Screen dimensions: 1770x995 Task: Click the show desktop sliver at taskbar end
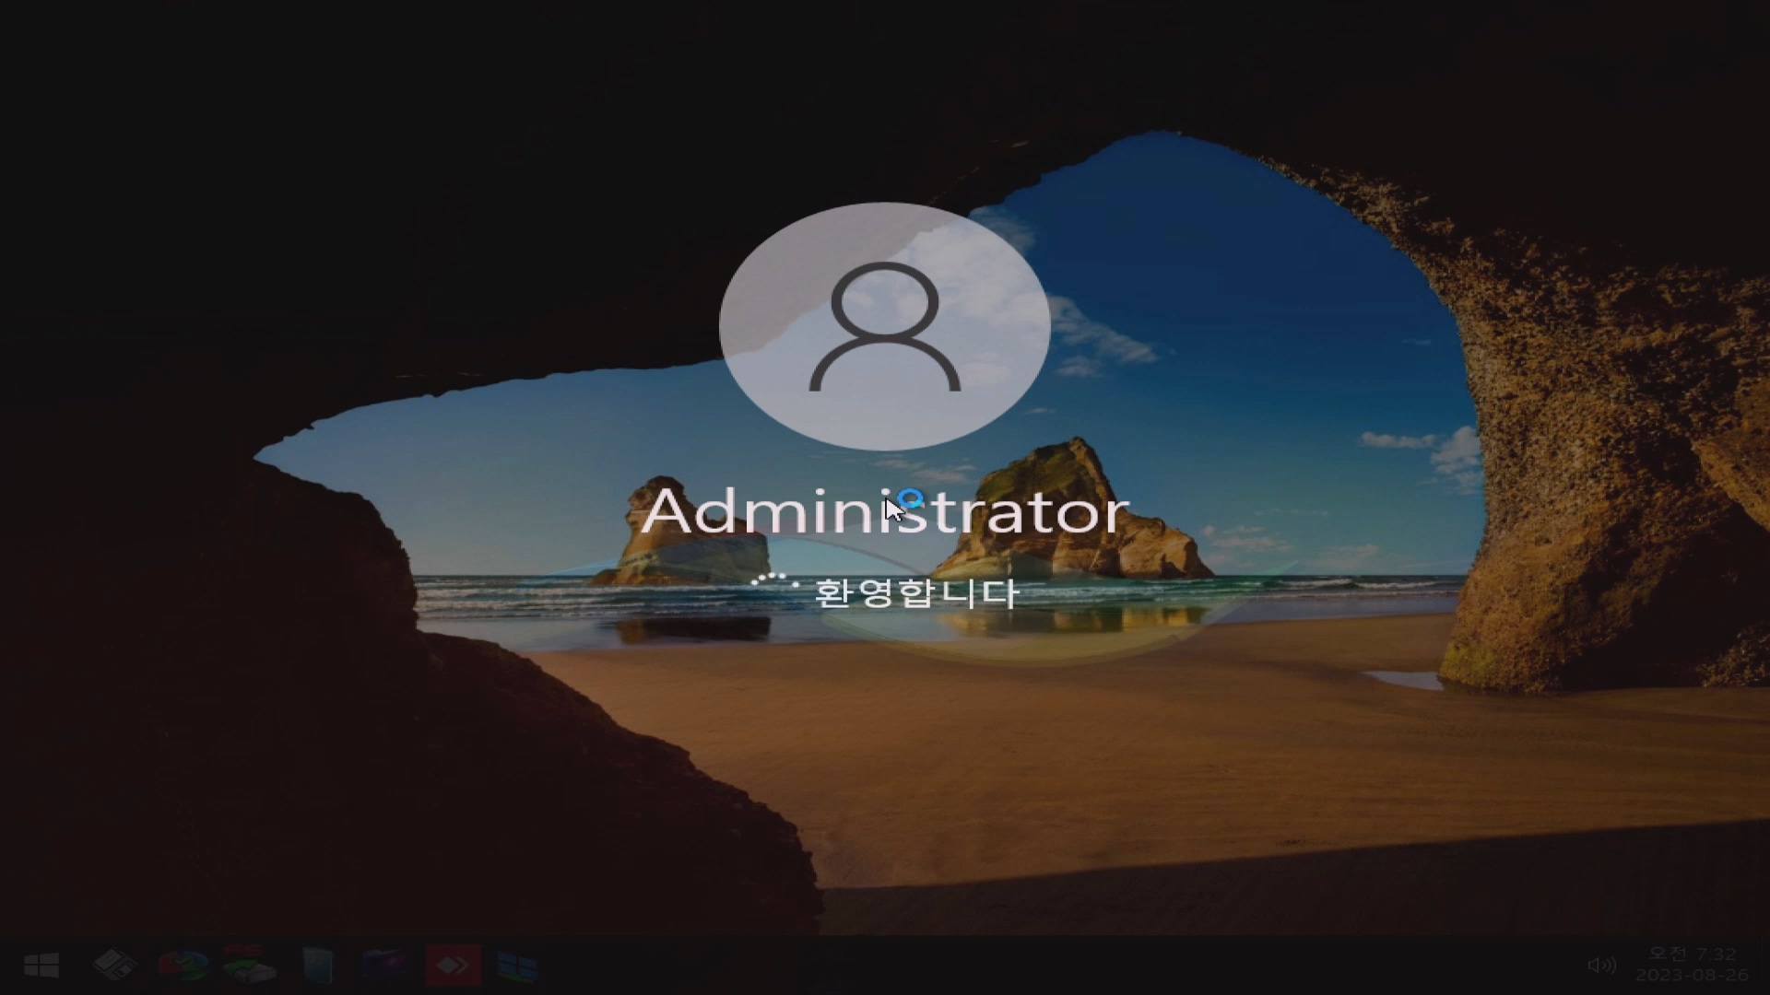(1765, 966)
